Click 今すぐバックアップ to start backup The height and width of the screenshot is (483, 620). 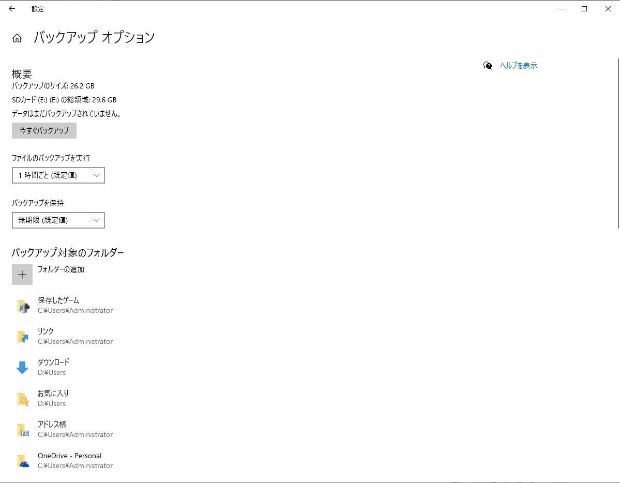pos(44,130)
